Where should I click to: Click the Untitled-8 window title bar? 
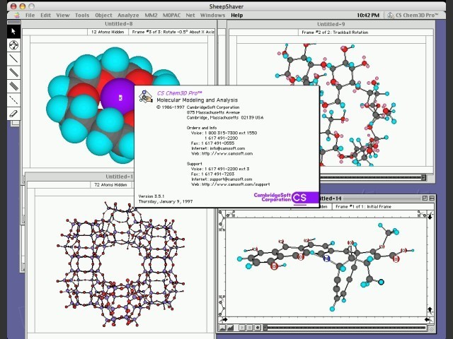coord(118,23)
